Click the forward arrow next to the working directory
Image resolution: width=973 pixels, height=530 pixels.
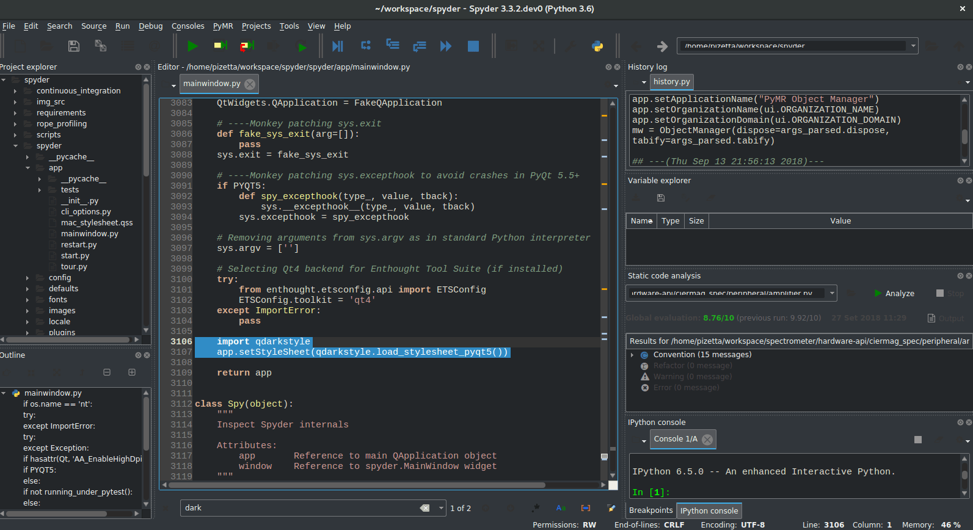click(662, 46)
